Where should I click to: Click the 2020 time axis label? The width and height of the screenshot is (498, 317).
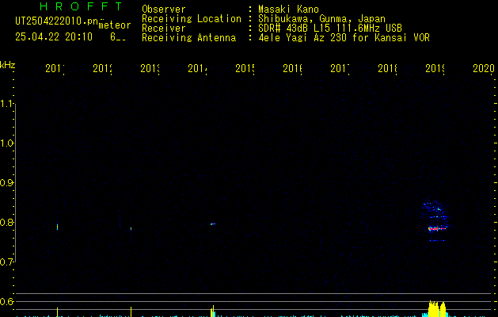[484, 68]
